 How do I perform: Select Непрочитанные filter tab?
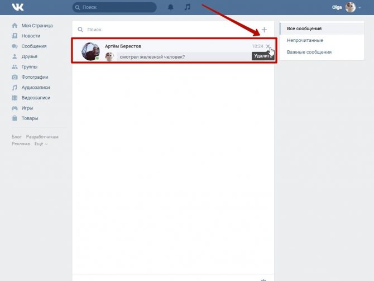[x=322, y=40]
